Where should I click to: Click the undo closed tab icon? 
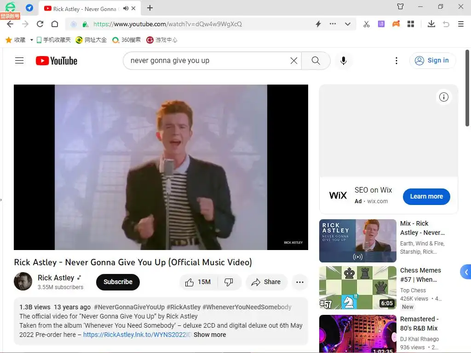(x=446, y=24)
